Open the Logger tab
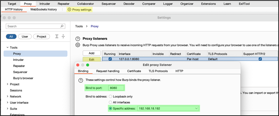The height and width of the screenshot is (116, 279). click(168, 4)
